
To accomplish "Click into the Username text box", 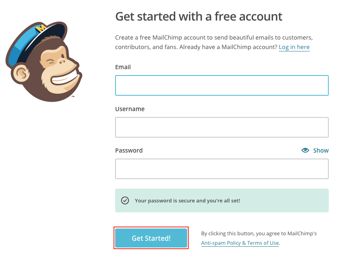I will (x=222, y=127).
